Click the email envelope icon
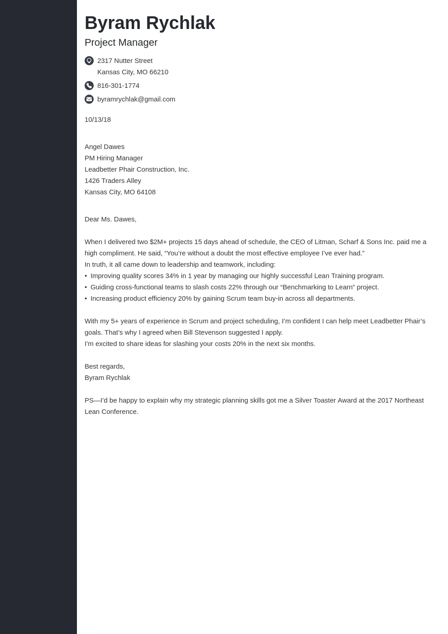Image resolution: width=448 pixels, height=634 pixels. coord(89,99)
